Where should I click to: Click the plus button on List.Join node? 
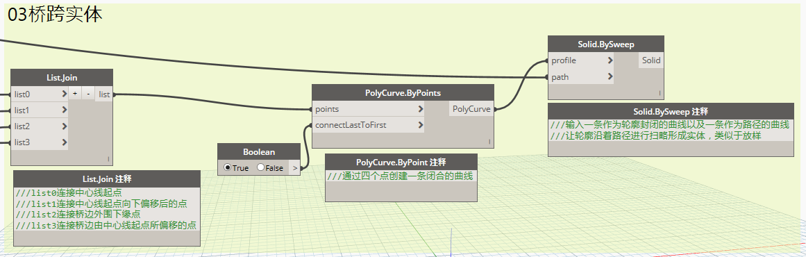(x=75, y=94)
